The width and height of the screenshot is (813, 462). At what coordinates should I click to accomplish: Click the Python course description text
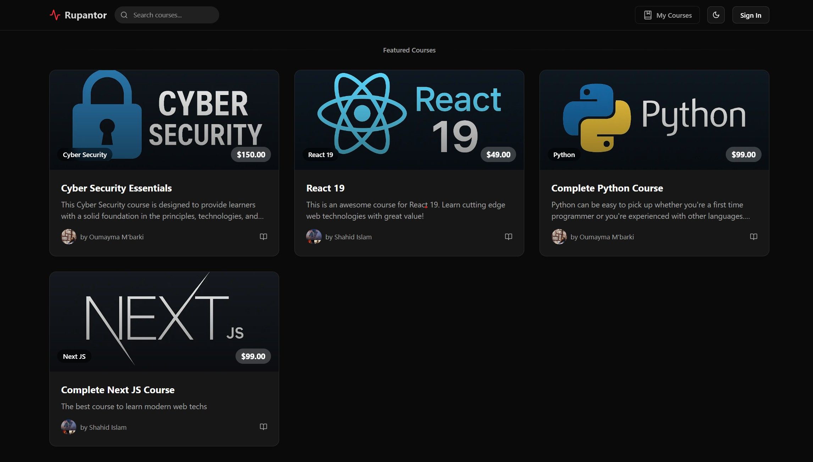point(651,210)
